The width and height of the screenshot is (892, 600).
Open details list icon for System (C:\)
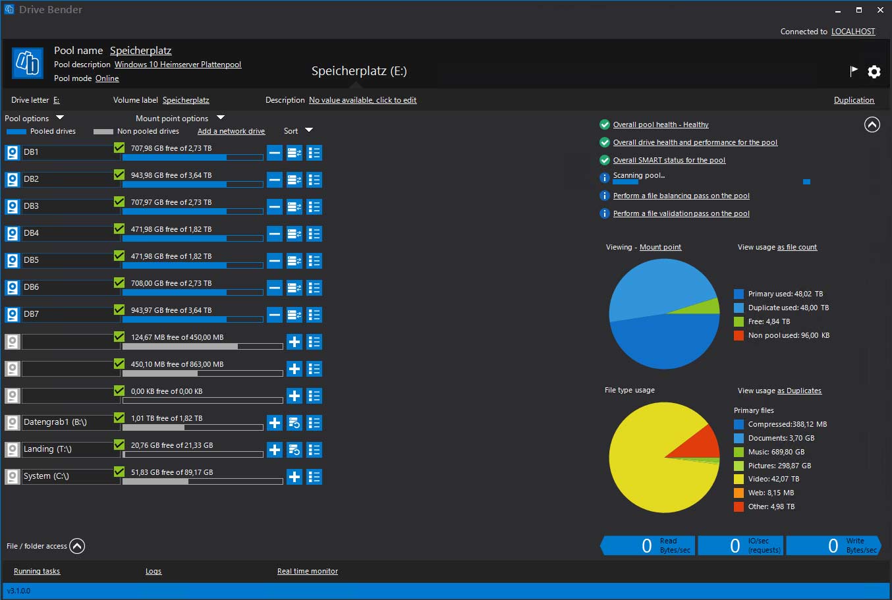pos(314,477)
